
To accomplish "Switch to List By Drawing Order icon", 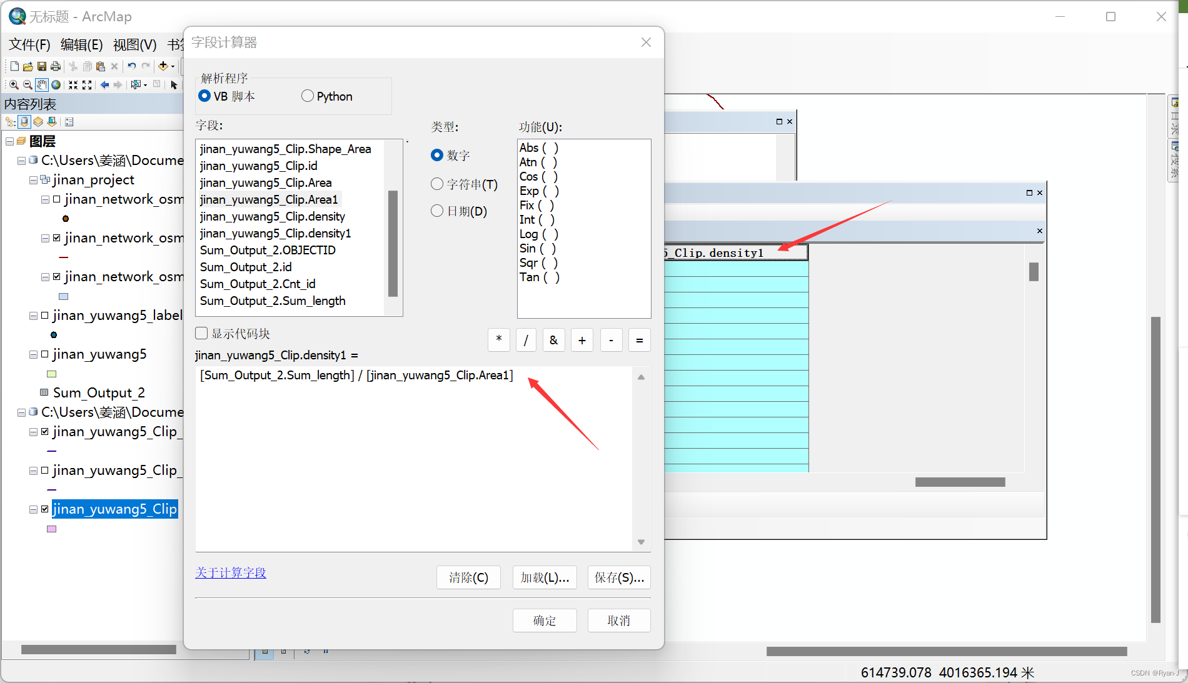I will pos(11,122).
